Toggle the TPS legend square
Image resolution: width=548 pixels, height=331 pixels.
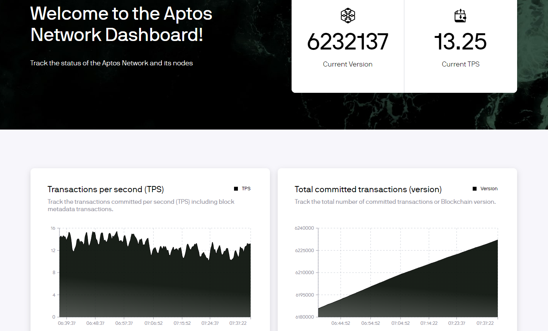tap(236, 189)
